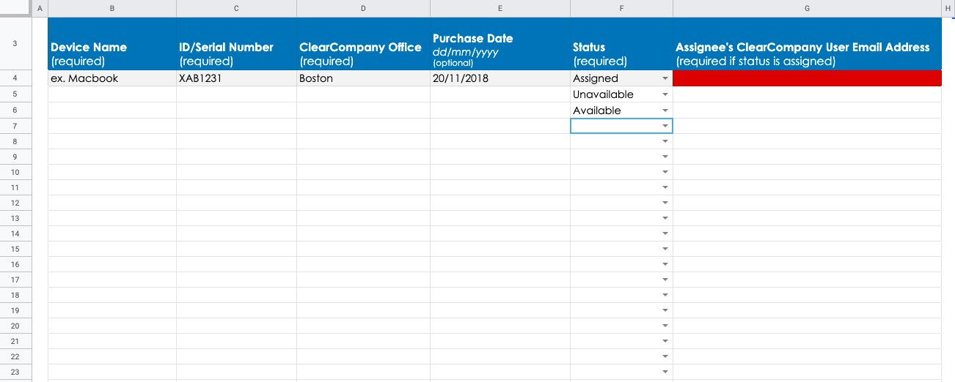This screenshot has width=955, height=382.
Task: Select column F header
Action: point(621,8)
